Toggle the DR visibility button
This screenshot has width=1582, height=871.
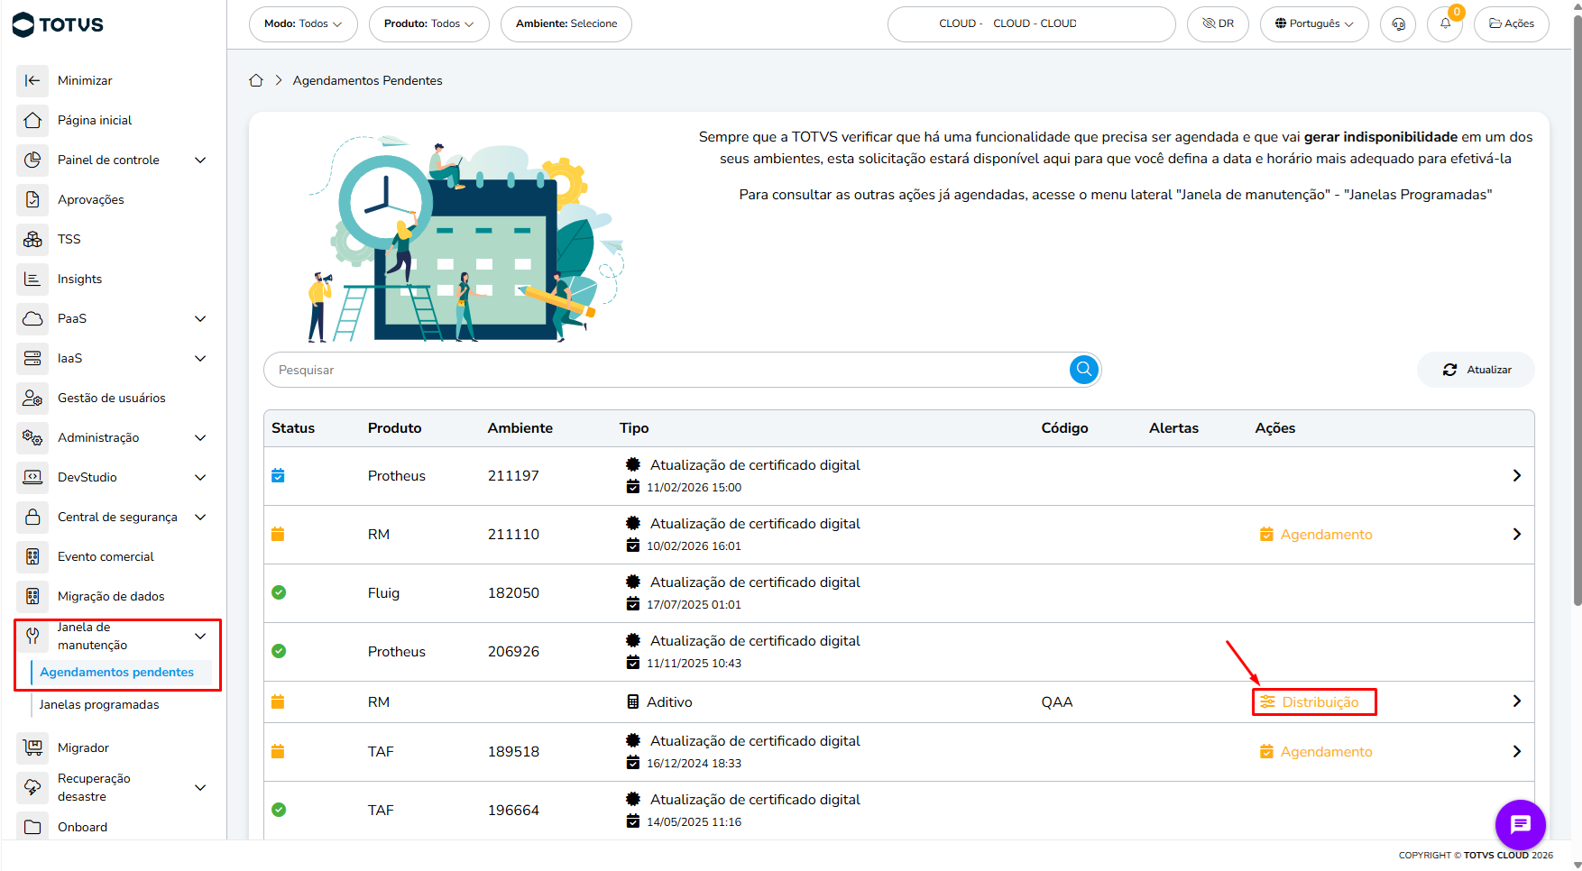[x=1218, y=23]
